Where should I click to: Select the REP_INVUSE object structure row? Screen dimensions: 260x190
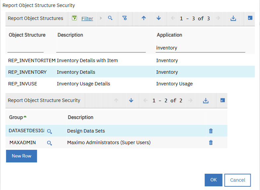click(23, 84)
